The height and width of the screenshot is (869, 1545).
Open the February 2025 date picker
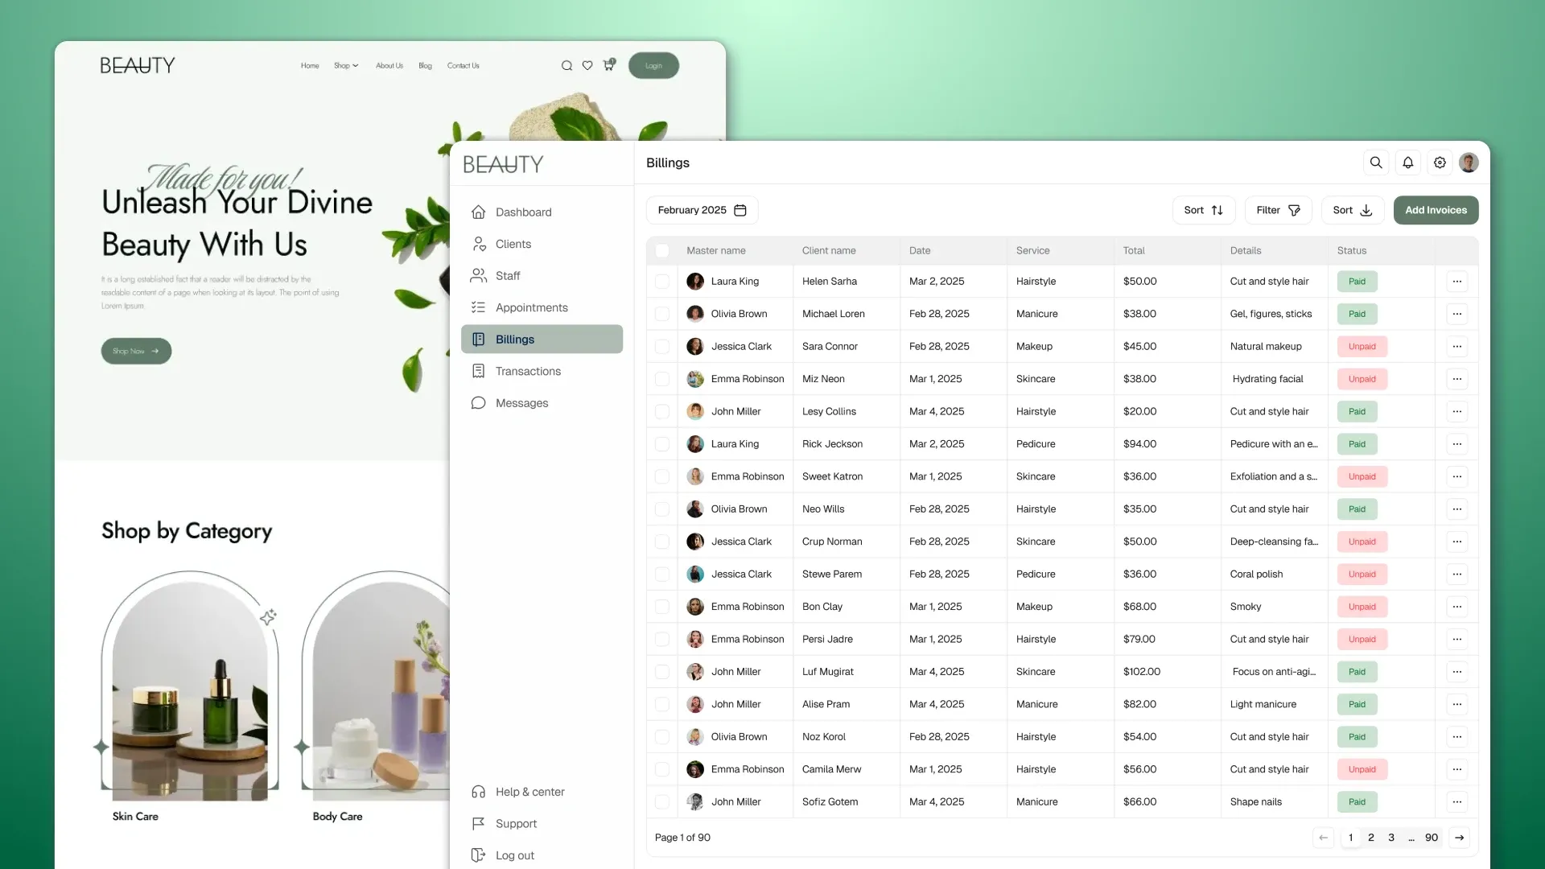702,210
